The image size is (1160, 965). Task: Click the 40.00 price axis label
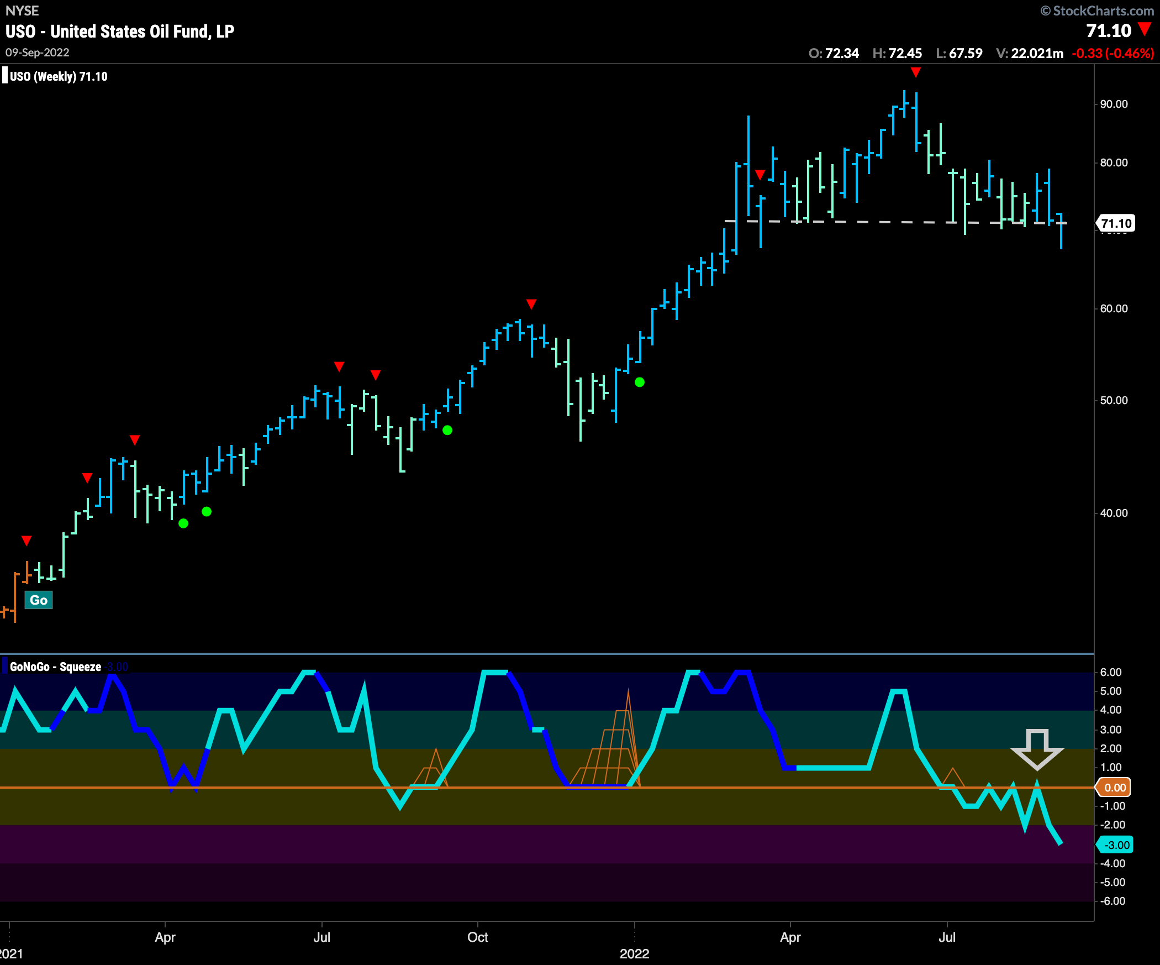[x=1114, y=513]
